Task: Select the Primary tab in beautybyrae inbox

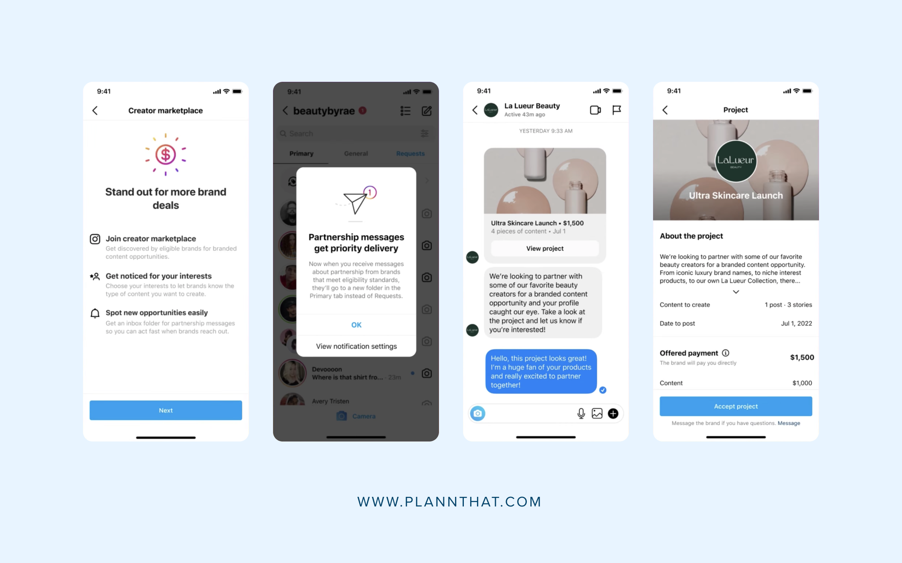Action: click(303, 154)
